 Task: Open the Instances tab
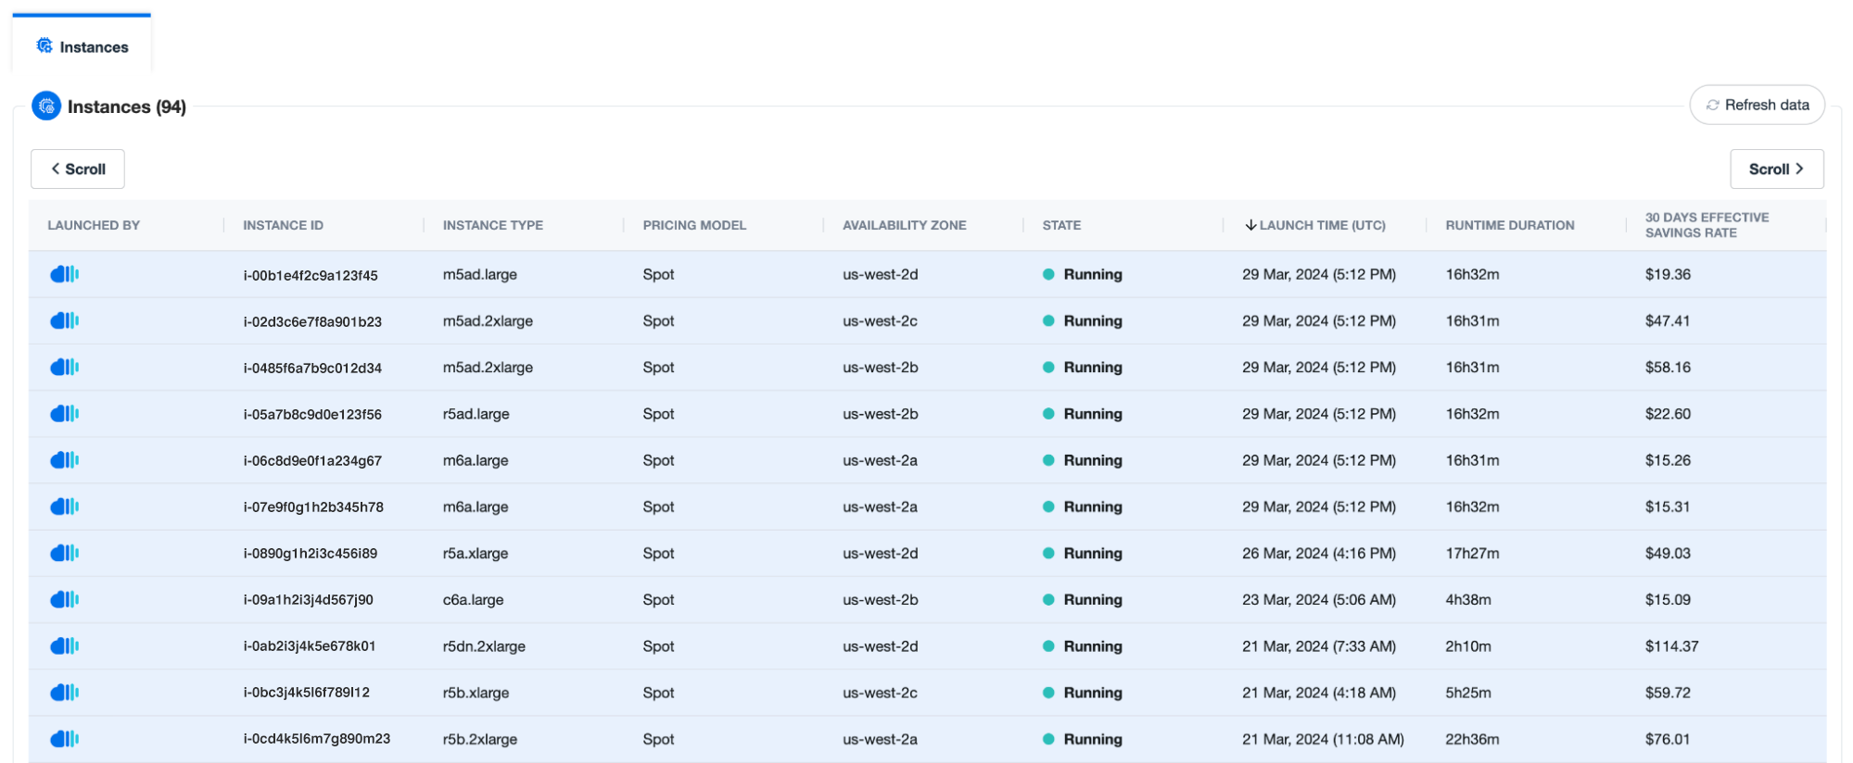click(x=82, y=46)
